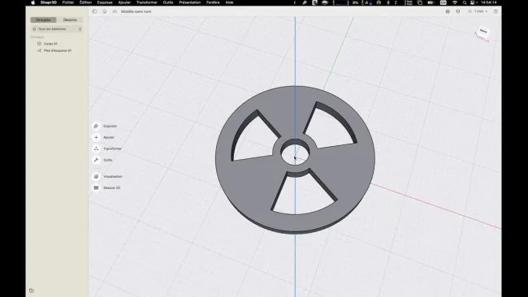
Task: Open the 1 mm grid size dropdown
Action: [478, 11]
